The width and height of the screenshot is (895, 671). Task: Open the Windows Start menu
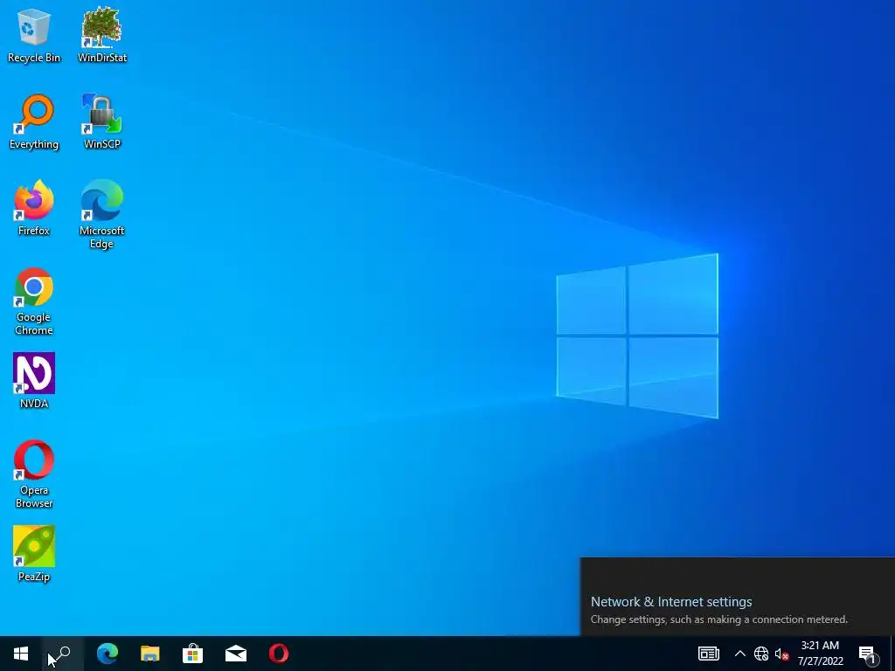pyautogui.click(x=21, y=654)
